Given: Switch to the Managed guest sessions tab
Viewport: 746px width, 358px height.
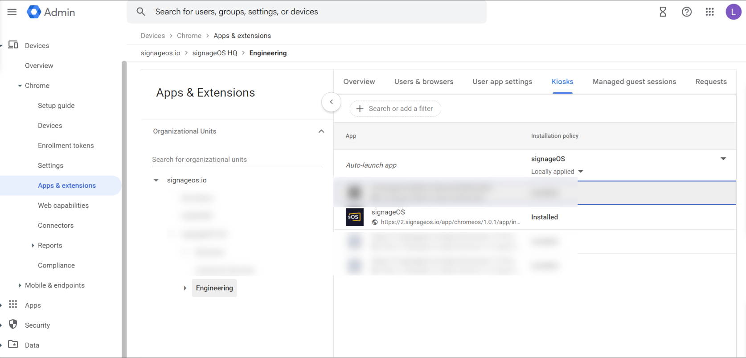Looking at the screenshot, I should pyautogui.click(x=634, y=82).
